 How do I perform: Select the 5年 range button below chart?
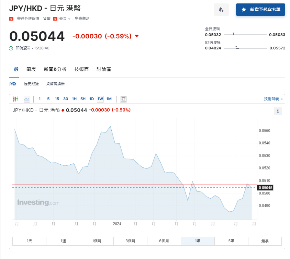[x=231, y=241]
